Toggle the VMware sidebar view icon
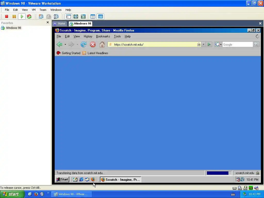Screen dimensions: 264x198 [68, 16]
